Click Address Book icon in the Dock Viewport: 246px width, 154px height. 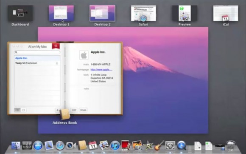[82, 145]
